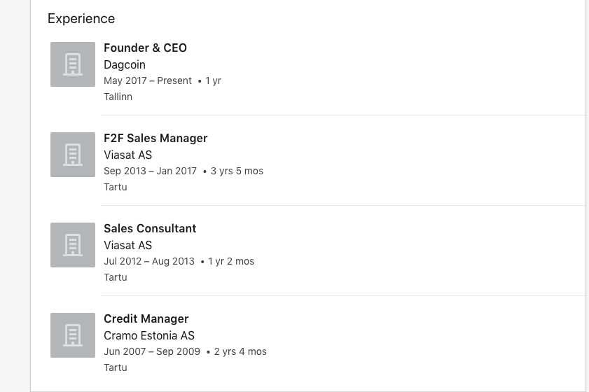
Task: Click the Dagcoin company logo placeholder icon
Action: 73,64
